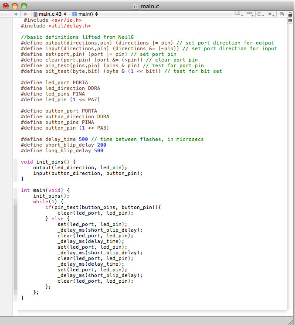Click '#define button_pin (1 << PA3)' line
Screen dimensions: 295x325
pos(65,128)
